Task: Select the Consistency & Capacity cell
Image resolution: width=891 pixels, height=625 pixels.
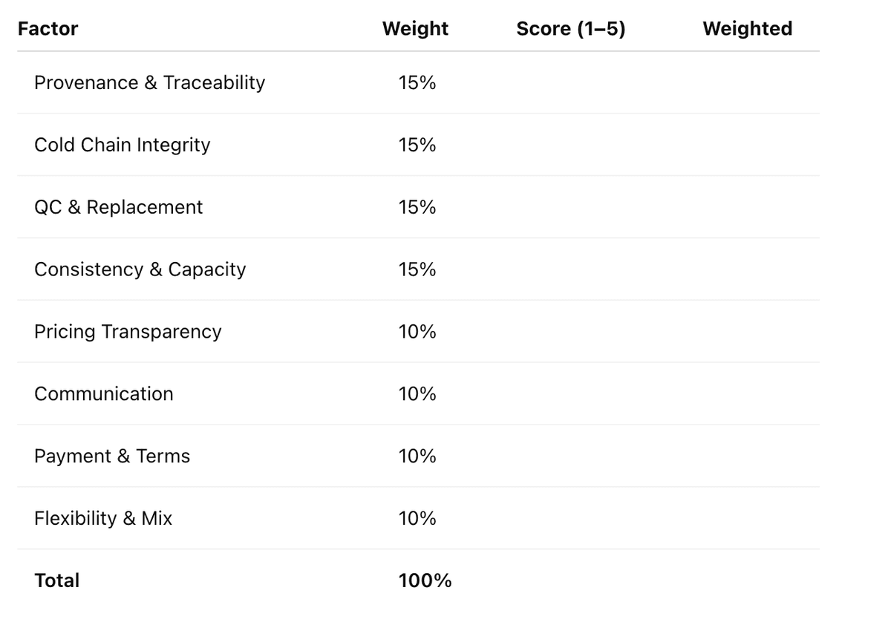Action: 140,269
